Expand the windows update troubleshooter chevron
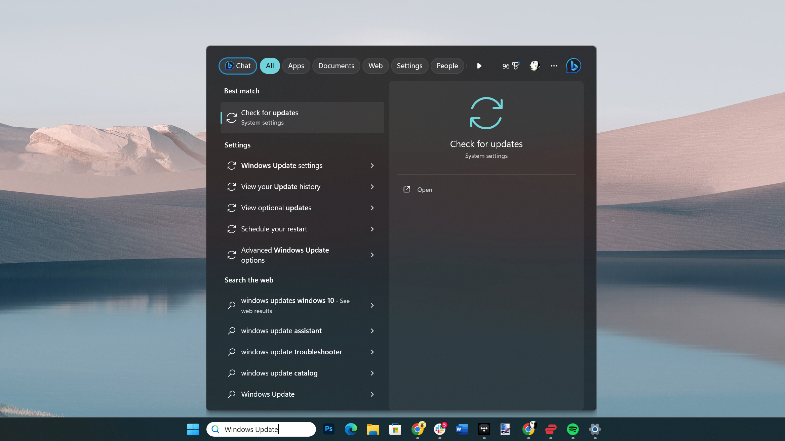 (372, 352)
